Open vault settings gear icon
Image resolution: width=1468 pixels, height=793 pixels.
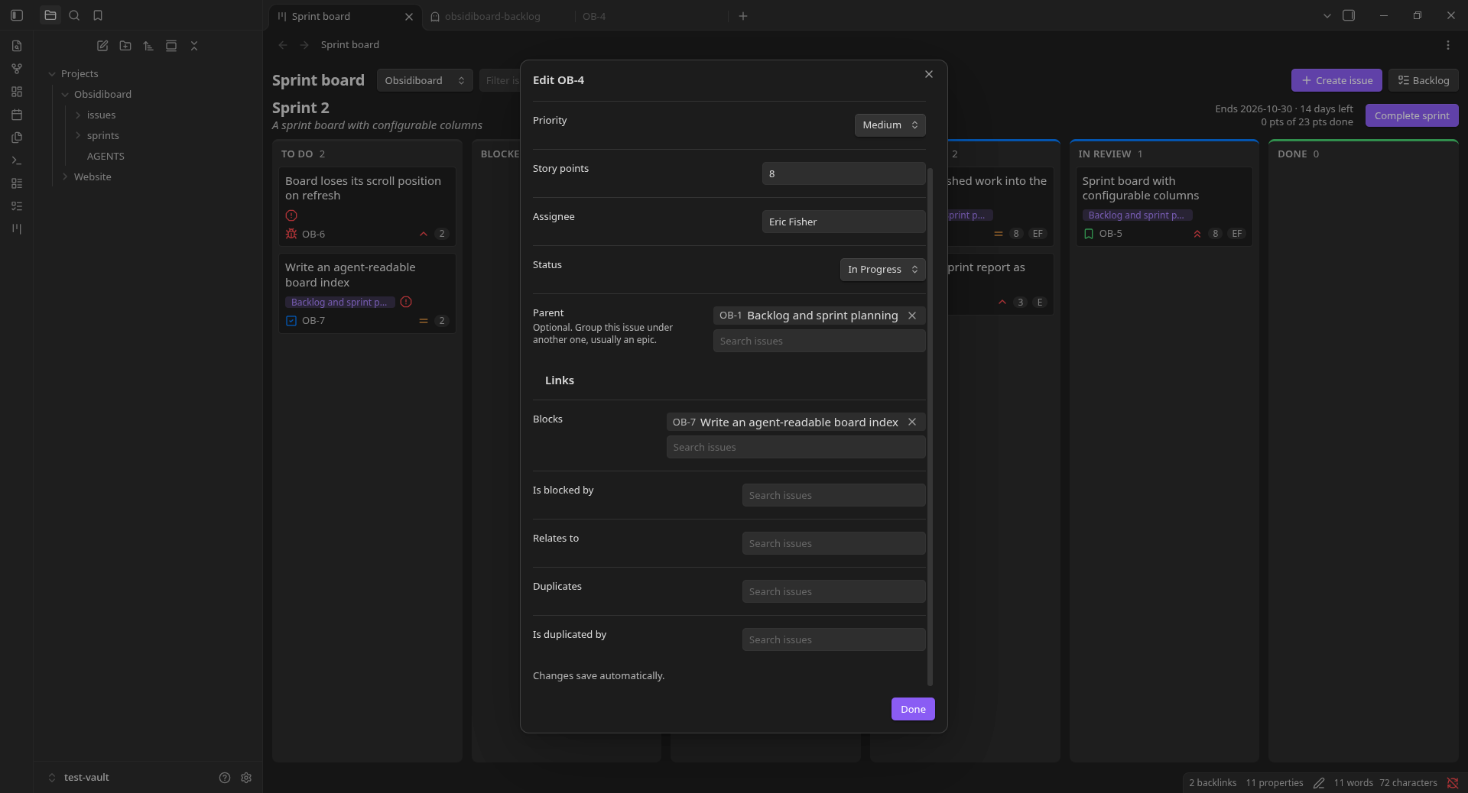click(x=246, y=778)
